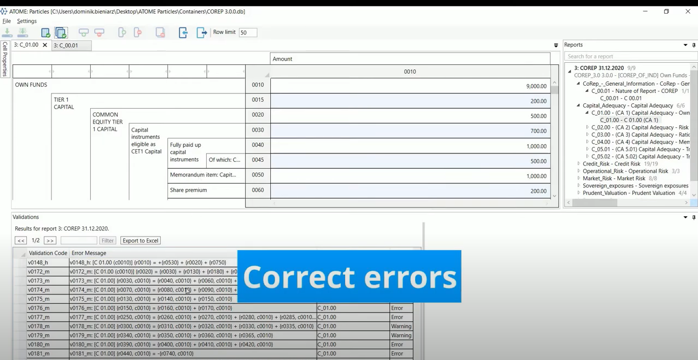This screenshot has width=698, height=360.
Task: Click Export to Excel button
Action: 141,240
